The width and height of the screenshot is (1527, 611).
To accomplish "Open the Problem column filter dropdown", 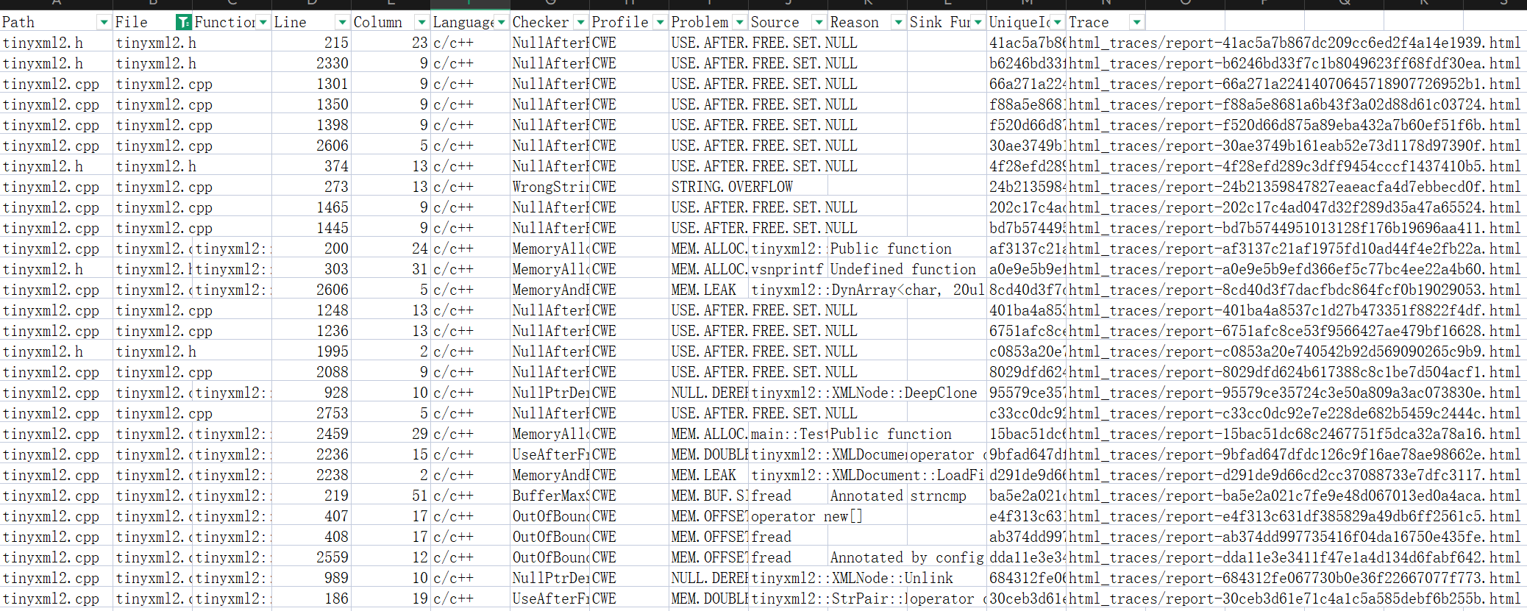I will [739, 23].
